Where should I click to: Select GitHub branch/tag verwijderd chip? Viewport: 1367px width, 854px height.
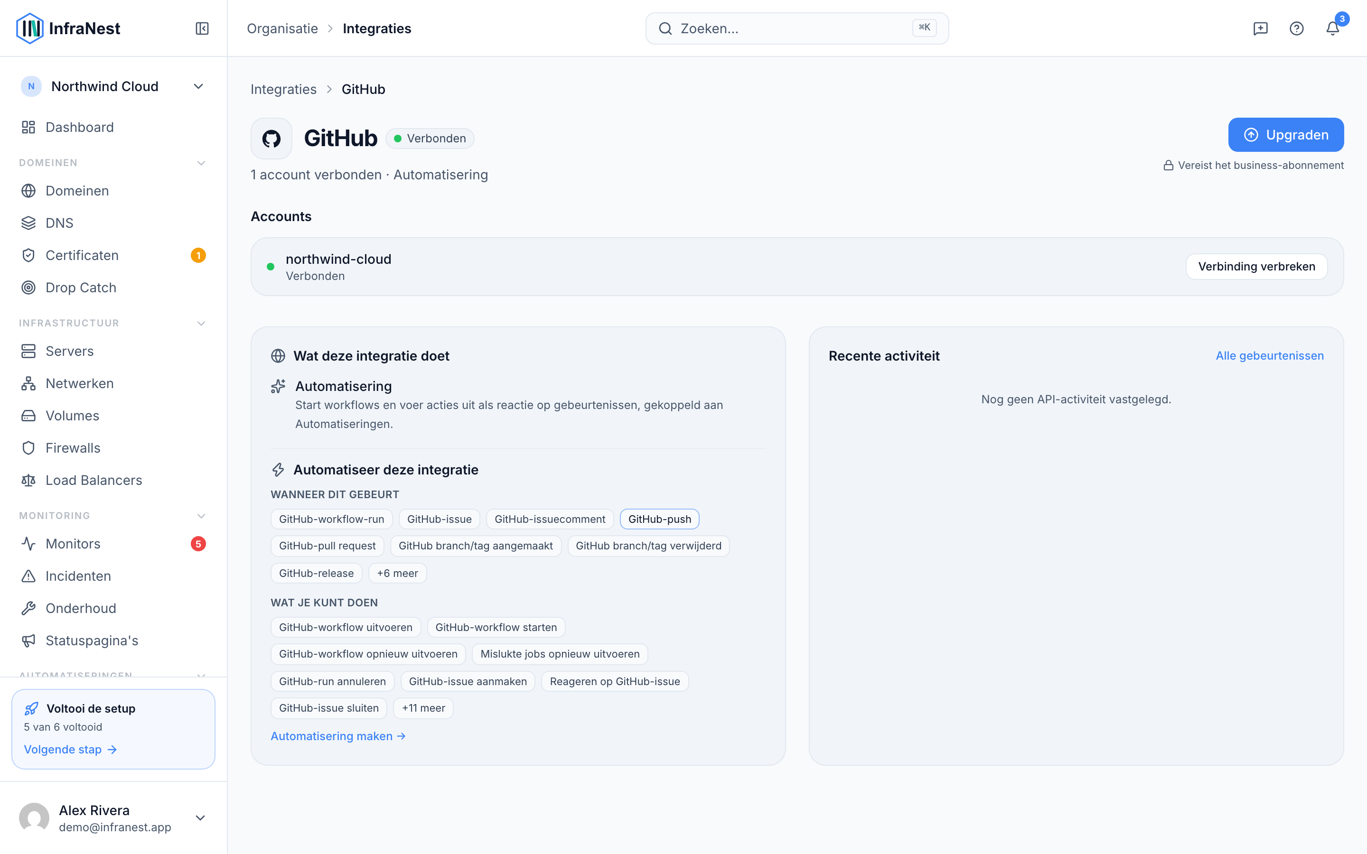(648, 546)
